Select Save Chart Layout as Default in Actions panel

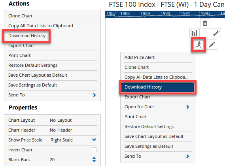pyautogui.click(x=52, y=75)
